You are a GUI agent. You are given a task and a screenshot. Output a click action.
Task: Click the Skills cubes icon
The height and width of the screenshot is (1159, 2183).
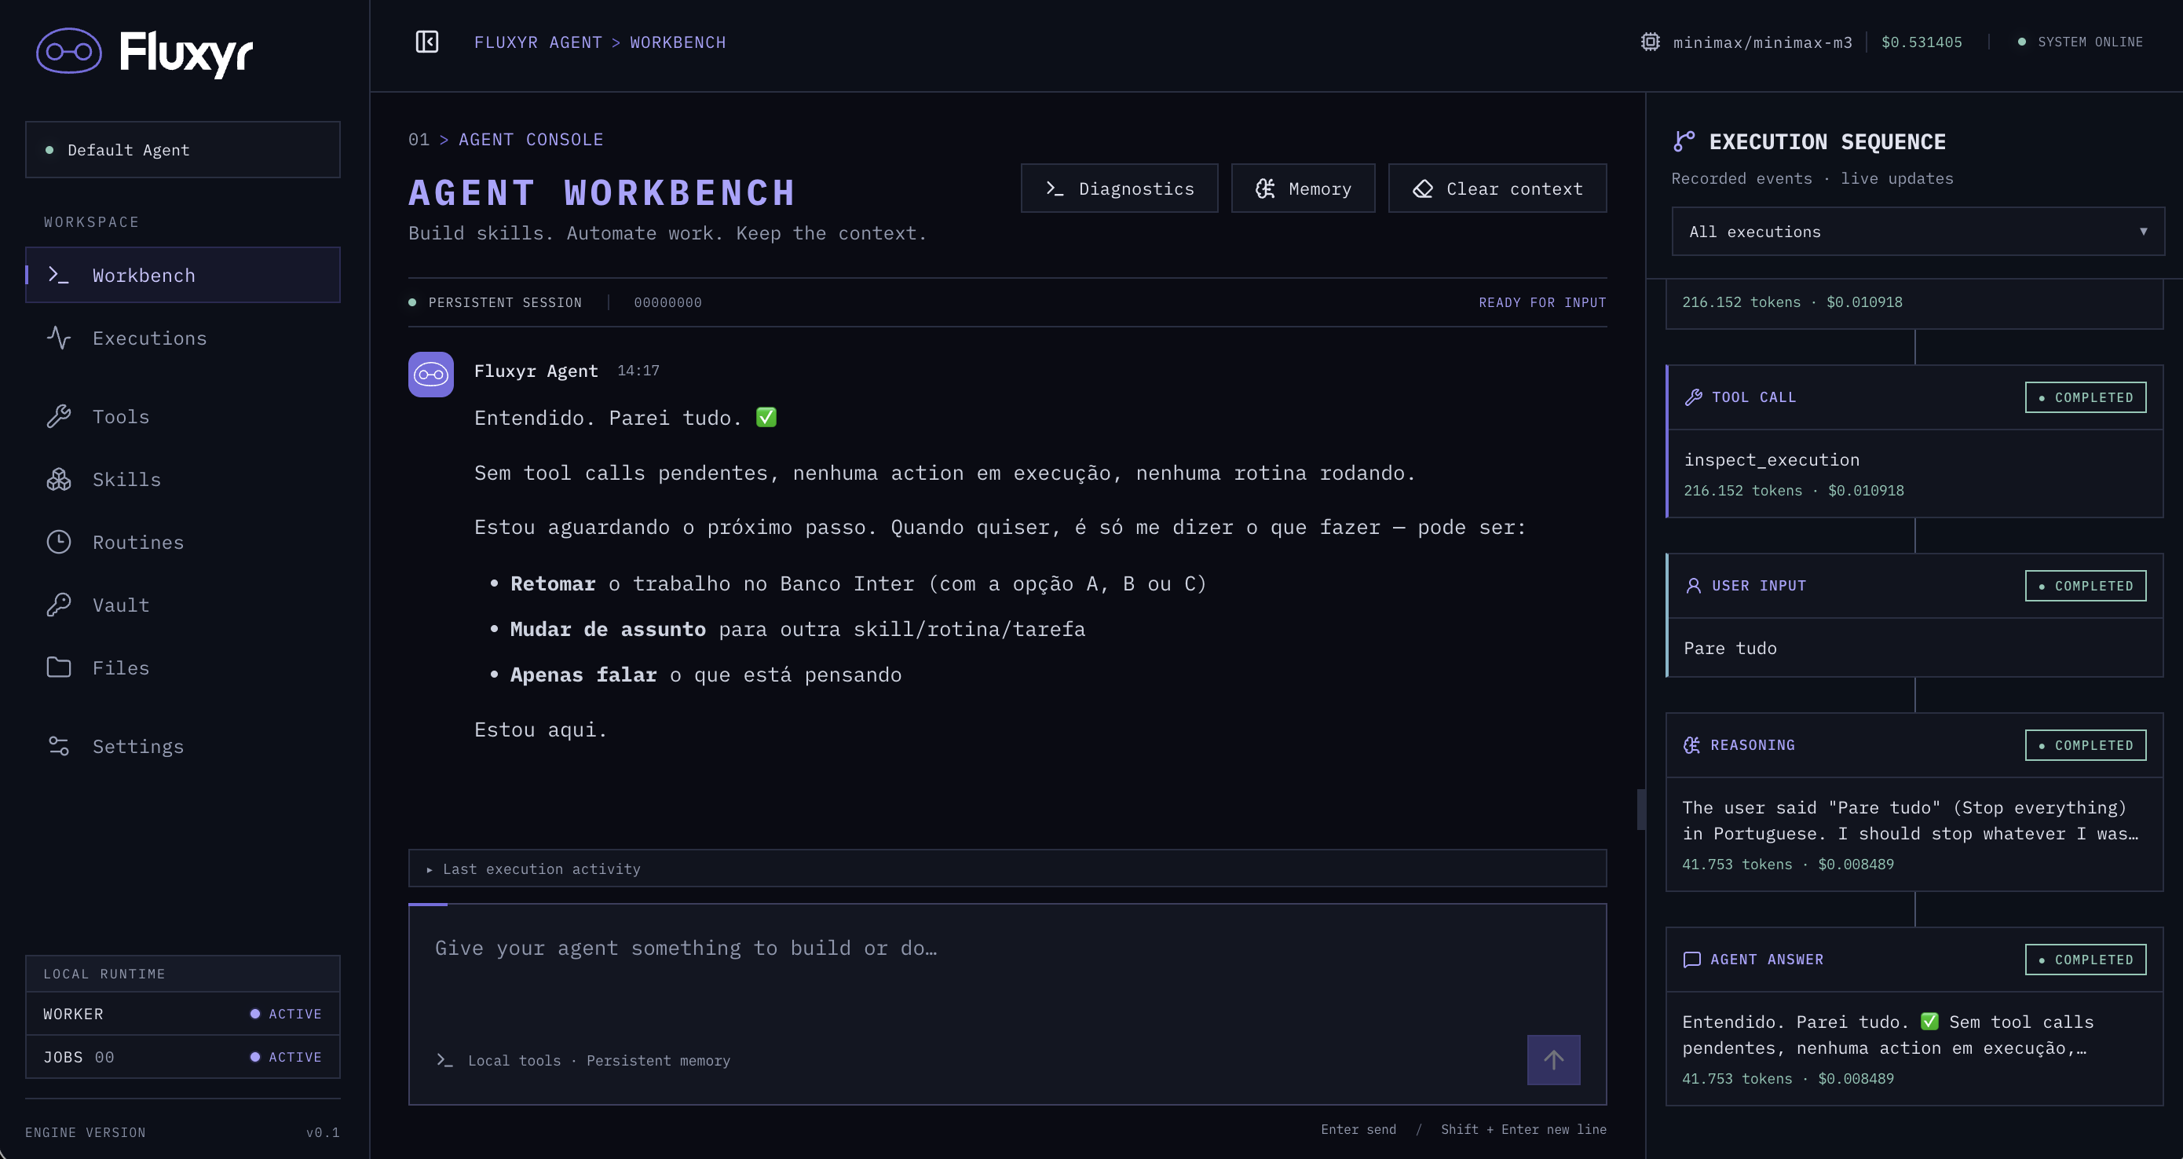coord(58,479)
